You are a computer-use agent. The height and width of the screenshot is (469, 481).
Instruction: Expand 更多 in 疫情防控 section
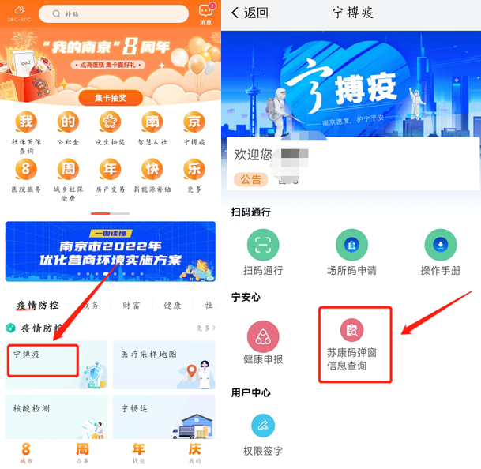206,328
